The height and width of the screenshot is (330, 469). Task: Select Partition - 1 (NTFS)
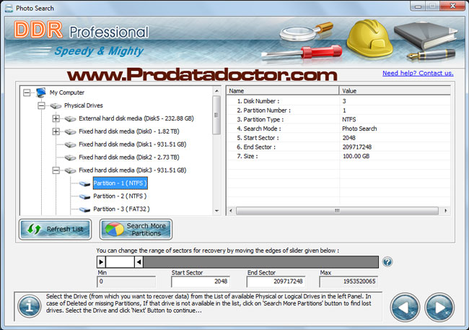(120, 183)
